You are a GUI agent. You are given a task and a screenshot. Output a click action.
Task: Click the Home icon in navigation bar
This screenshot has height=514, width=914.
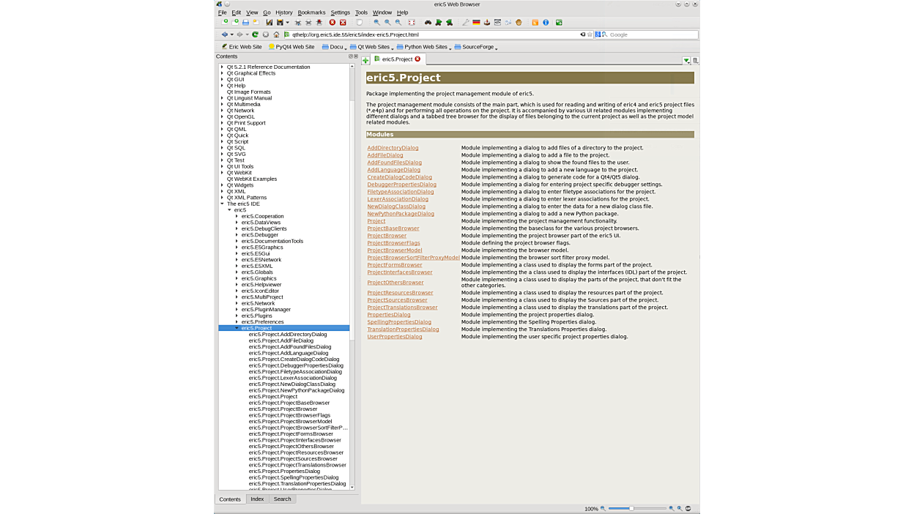[x=276, y=34]
